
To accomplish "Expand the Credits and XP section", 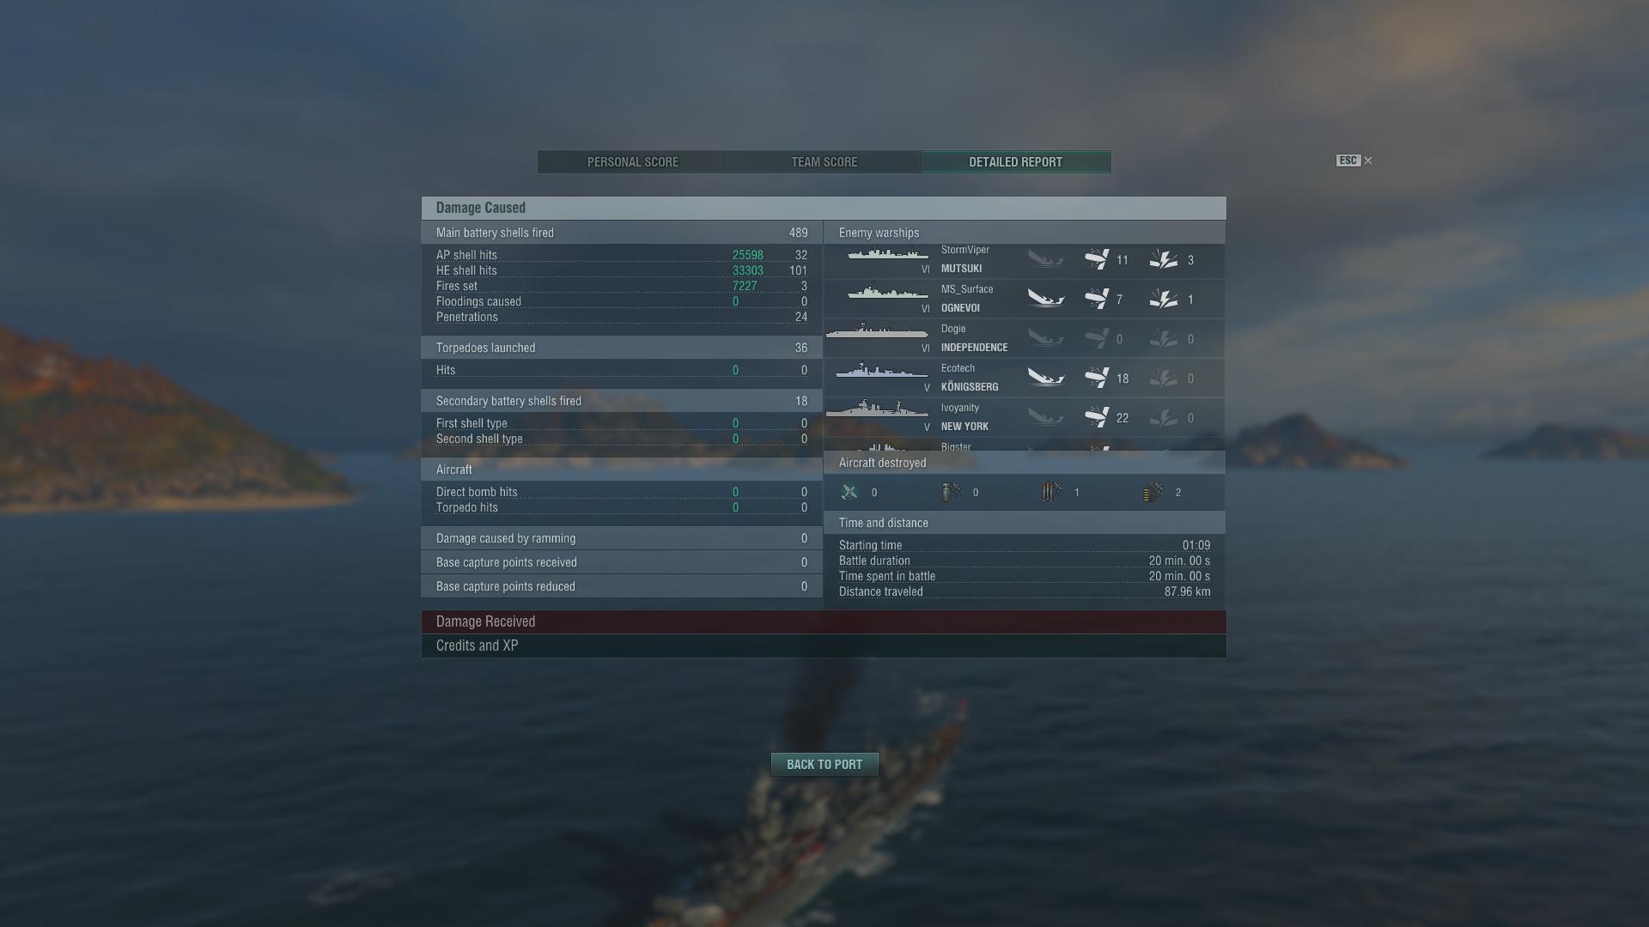I will [824, 645].
